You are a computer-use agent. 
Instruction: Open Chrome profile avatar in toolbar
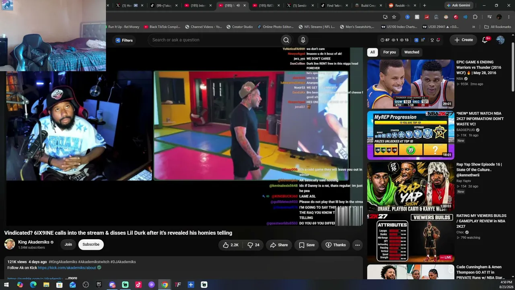coord(499,17)
